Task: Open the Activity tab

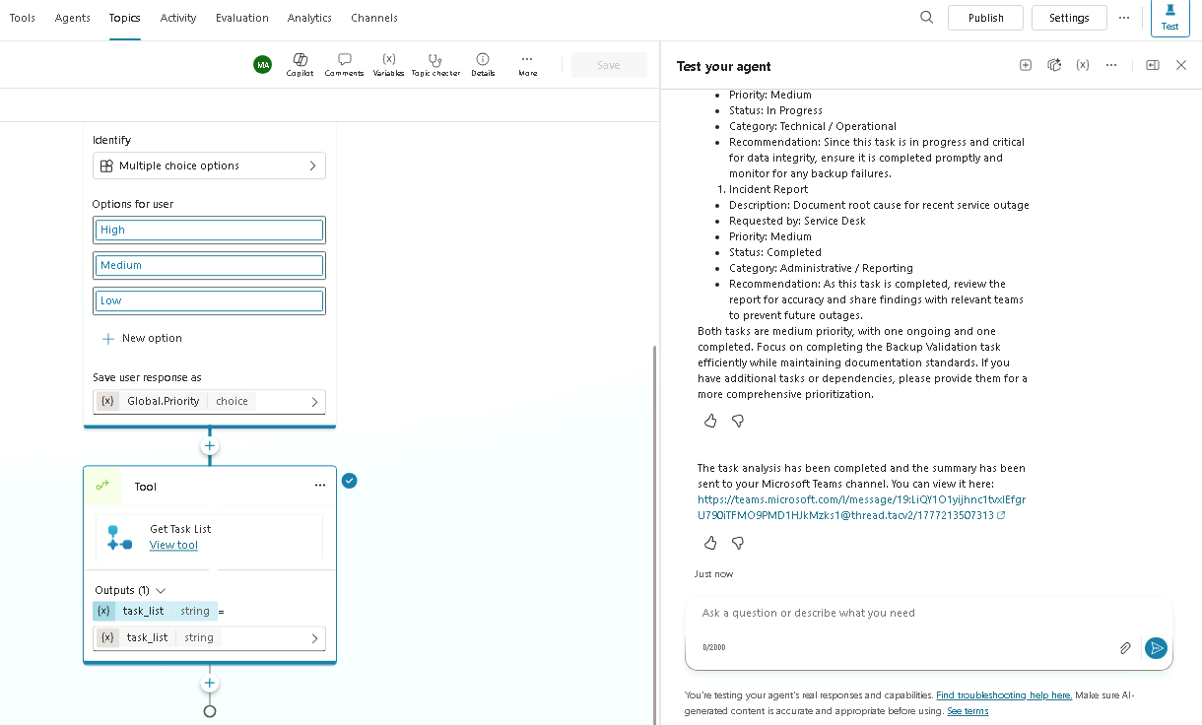Action: 178,18
